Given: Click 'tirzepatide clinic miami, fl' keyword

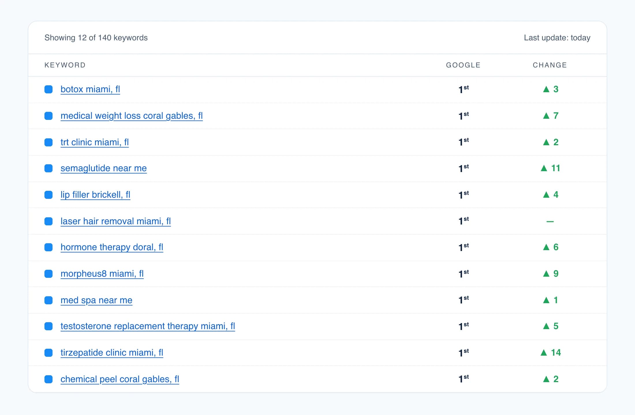Looking at the screenshot, I should pyautogui.click(x=112, y=353).
